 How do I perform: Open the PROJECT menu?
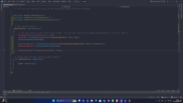pyautogui.click(x=22, y=1)
